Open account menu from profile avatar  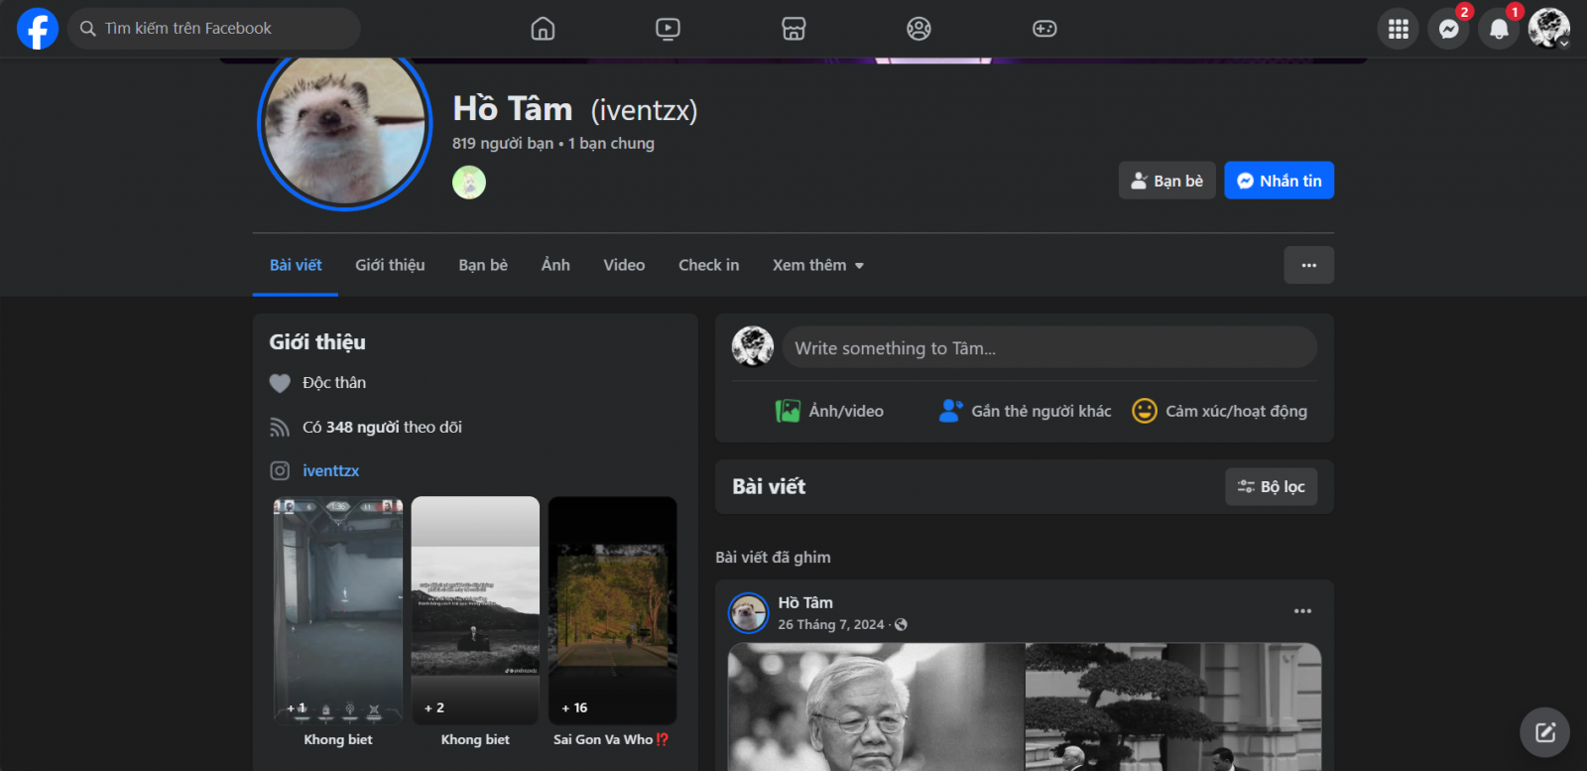coord(1548,29)
